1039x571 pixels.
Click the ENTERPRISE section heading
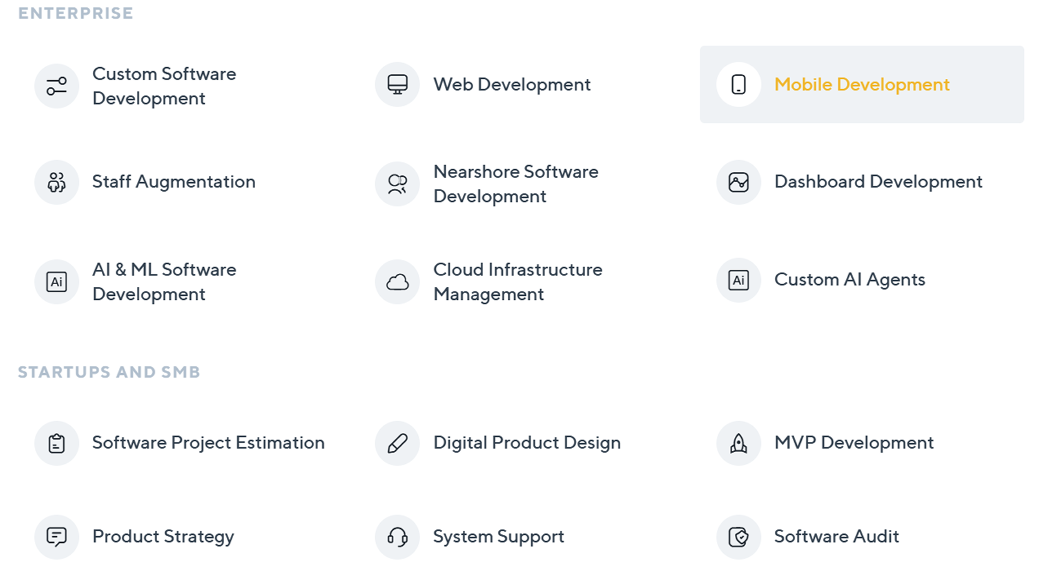pos(75,13)
